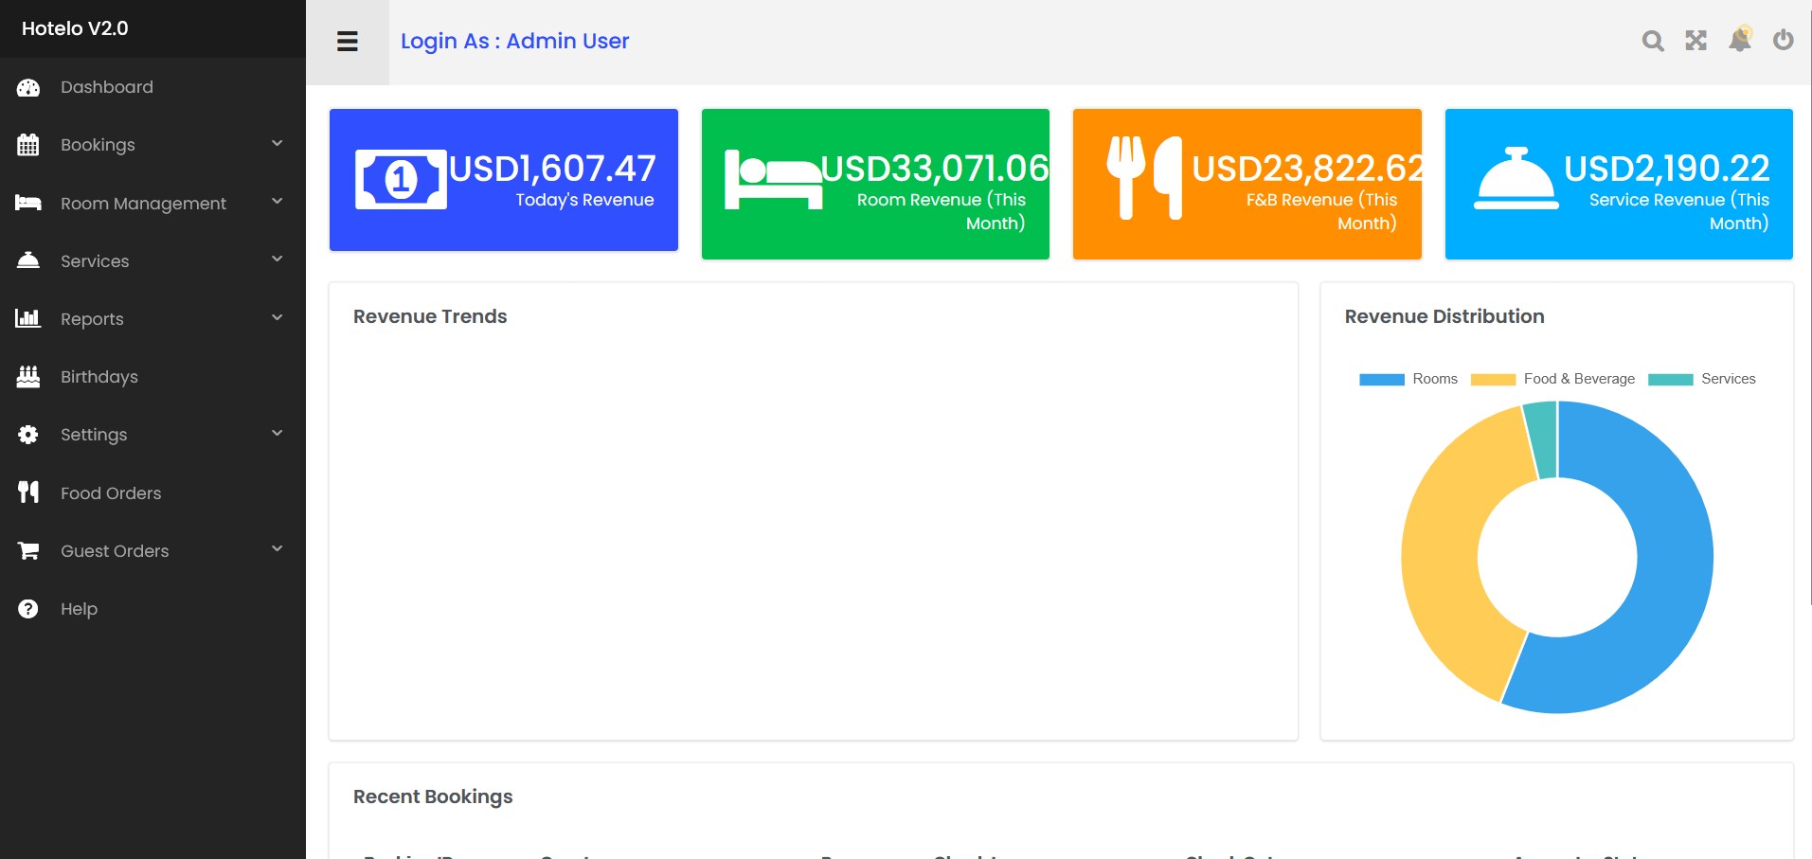Log out using the power icon
The height and width of the screenshot is (859, 1812).
click(1784, 40)
